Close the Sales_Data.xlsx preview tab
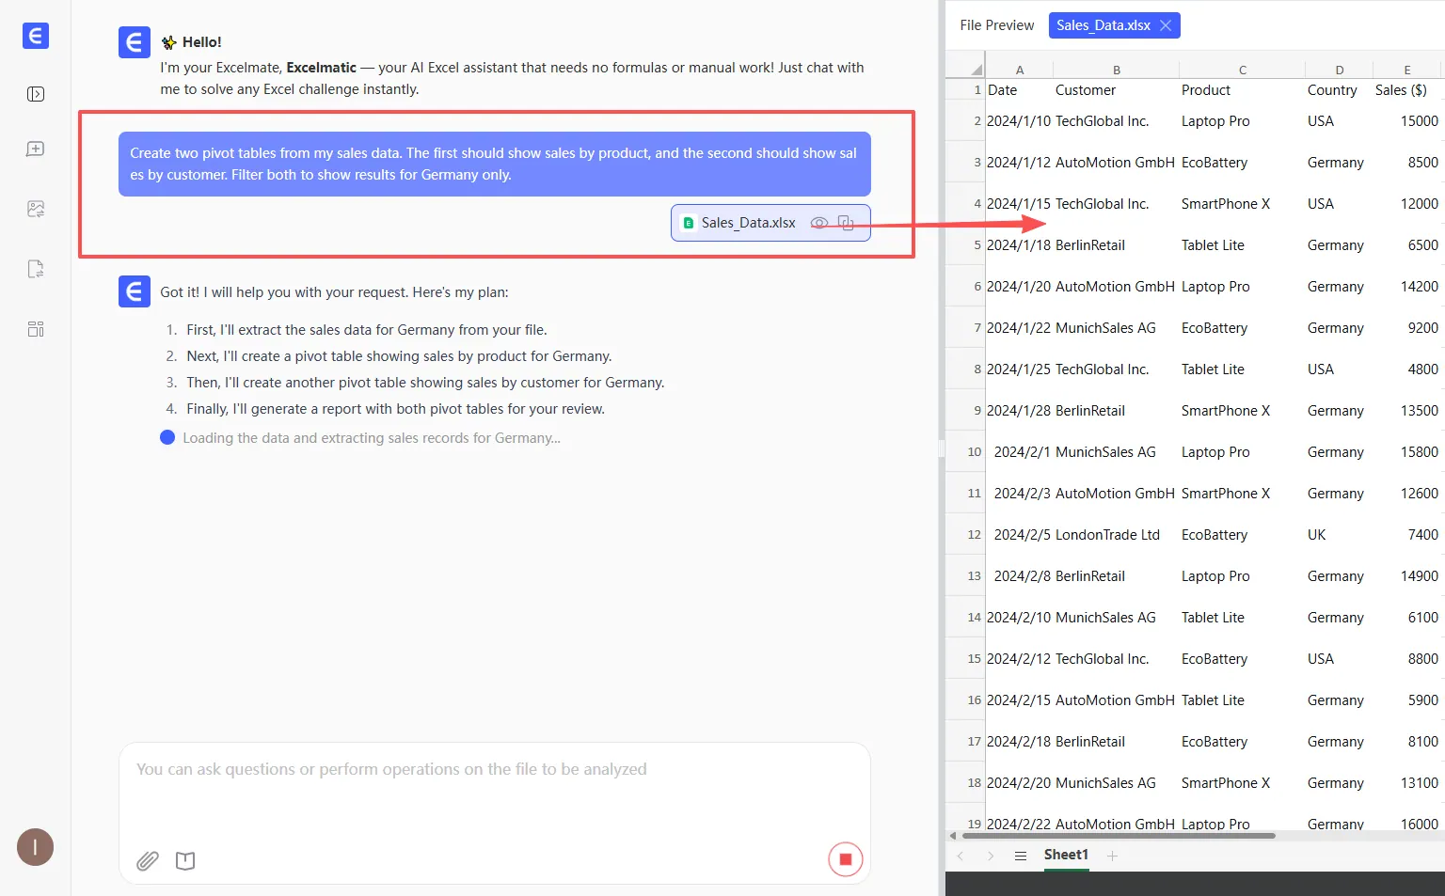Screen dimensions: 1445x896 pos(1166,25)
